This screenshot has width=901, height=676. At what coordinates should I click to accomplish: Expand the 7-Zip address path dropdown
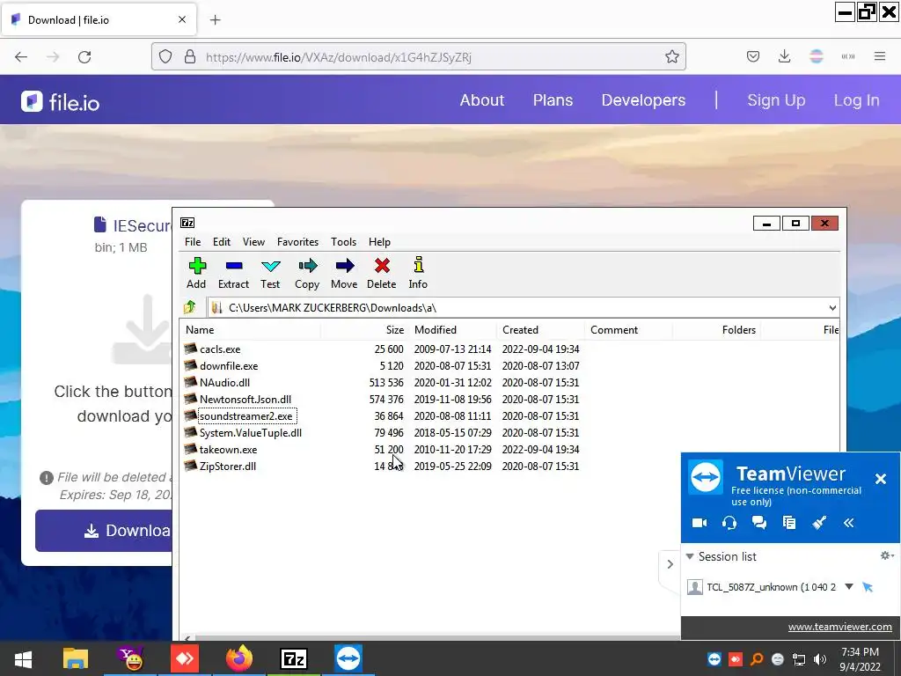tap(832, 307)
